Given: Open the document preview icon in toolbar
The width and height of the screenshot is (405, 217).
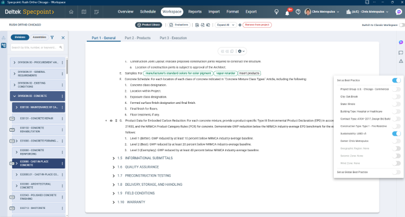Looking at the screenshot, I should (197, 25).
